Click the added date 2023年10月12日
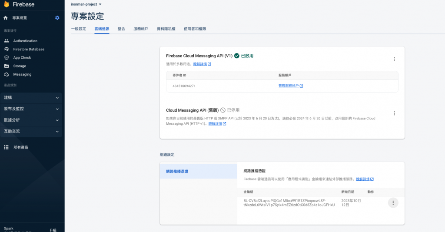Viewport: 445px width, 232px height. [351, 203]
